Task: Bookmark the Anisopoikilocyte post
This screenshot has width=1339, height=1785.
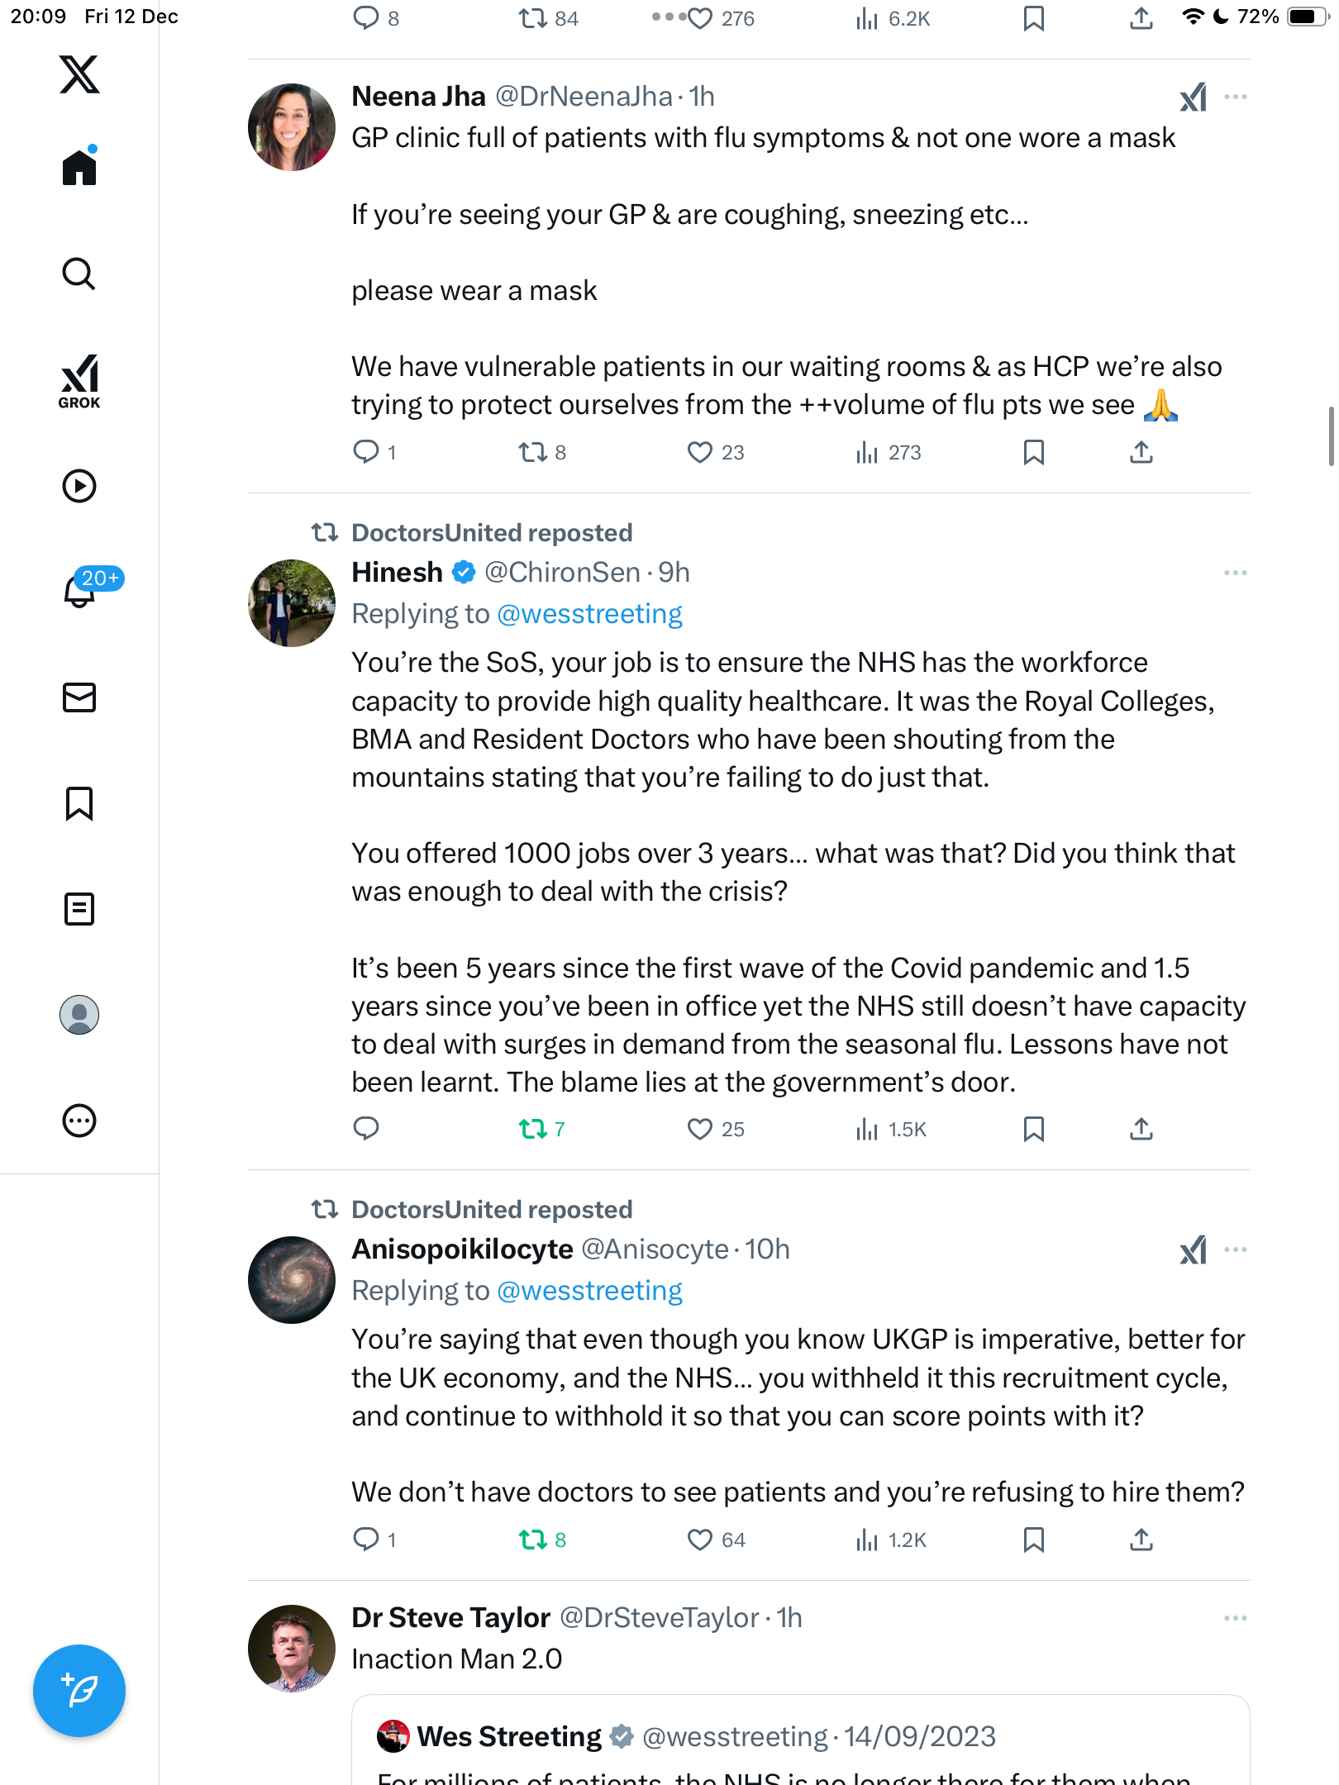Action: click(1033, 1540)
